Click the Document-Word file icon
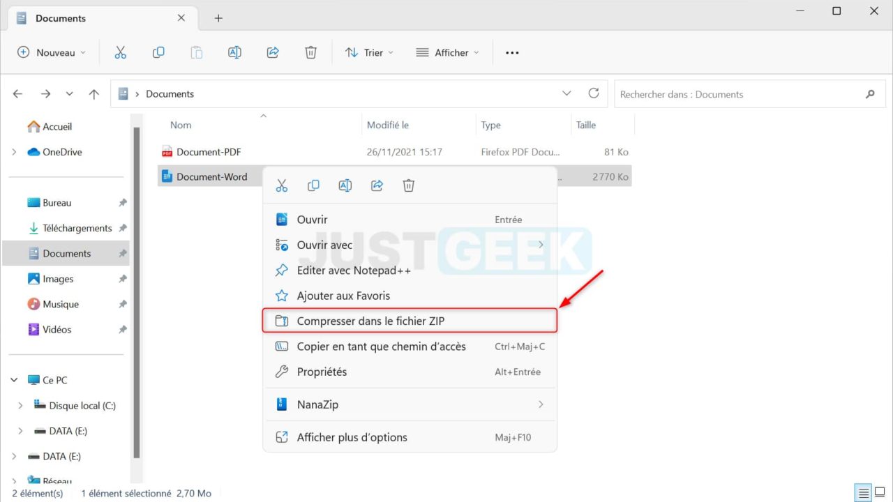893x502 pixels. tap(167, 176)
